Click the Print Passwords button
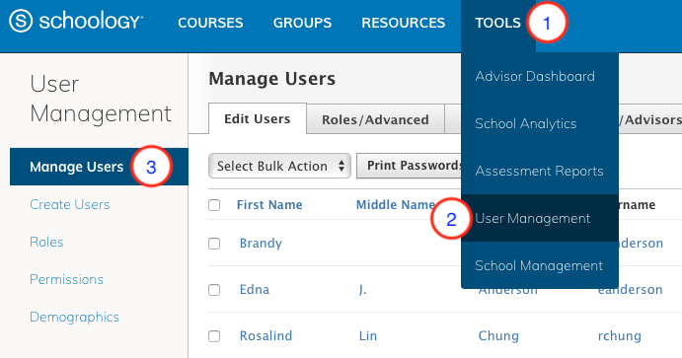The height and width of the screenshot is (358, 682). pyautogui.click(x=410, y=165)
